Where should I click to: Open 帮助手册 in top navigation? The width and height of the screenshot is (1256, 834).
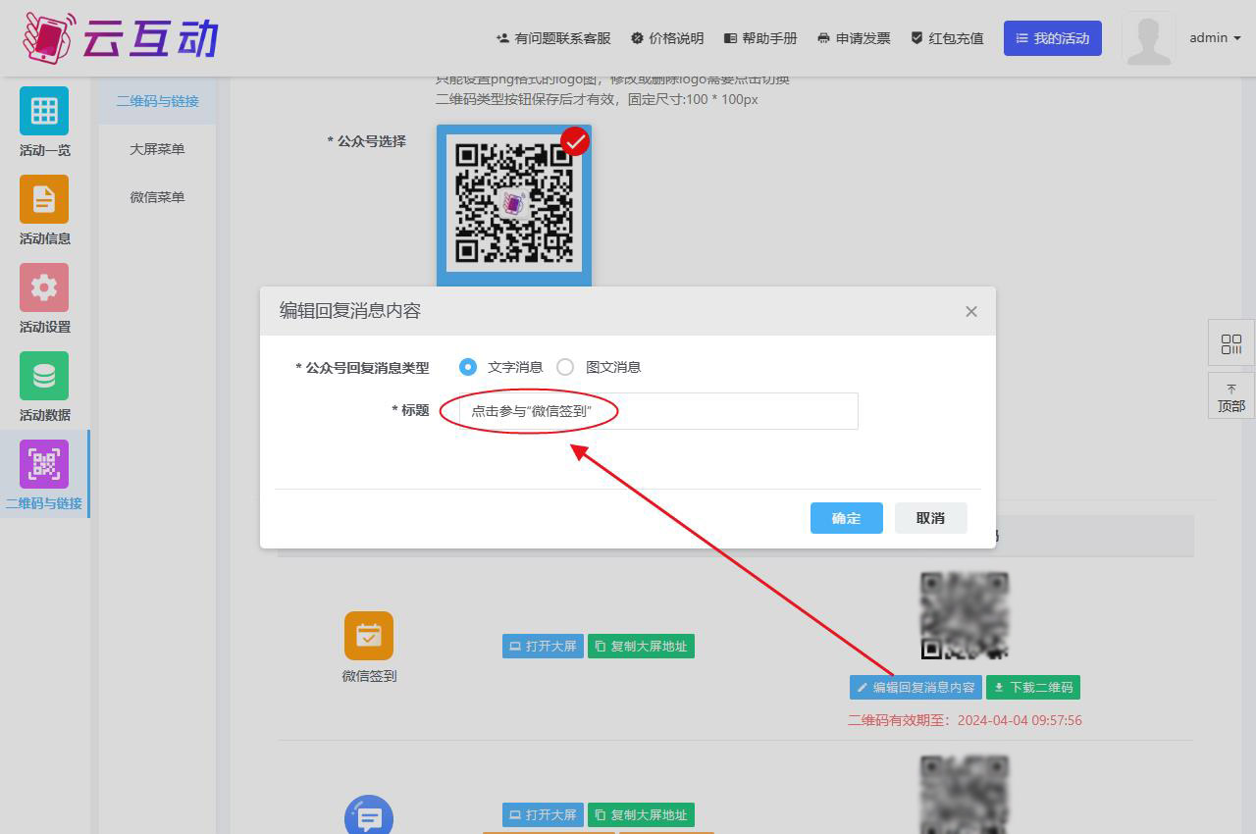tap(760, 38)
